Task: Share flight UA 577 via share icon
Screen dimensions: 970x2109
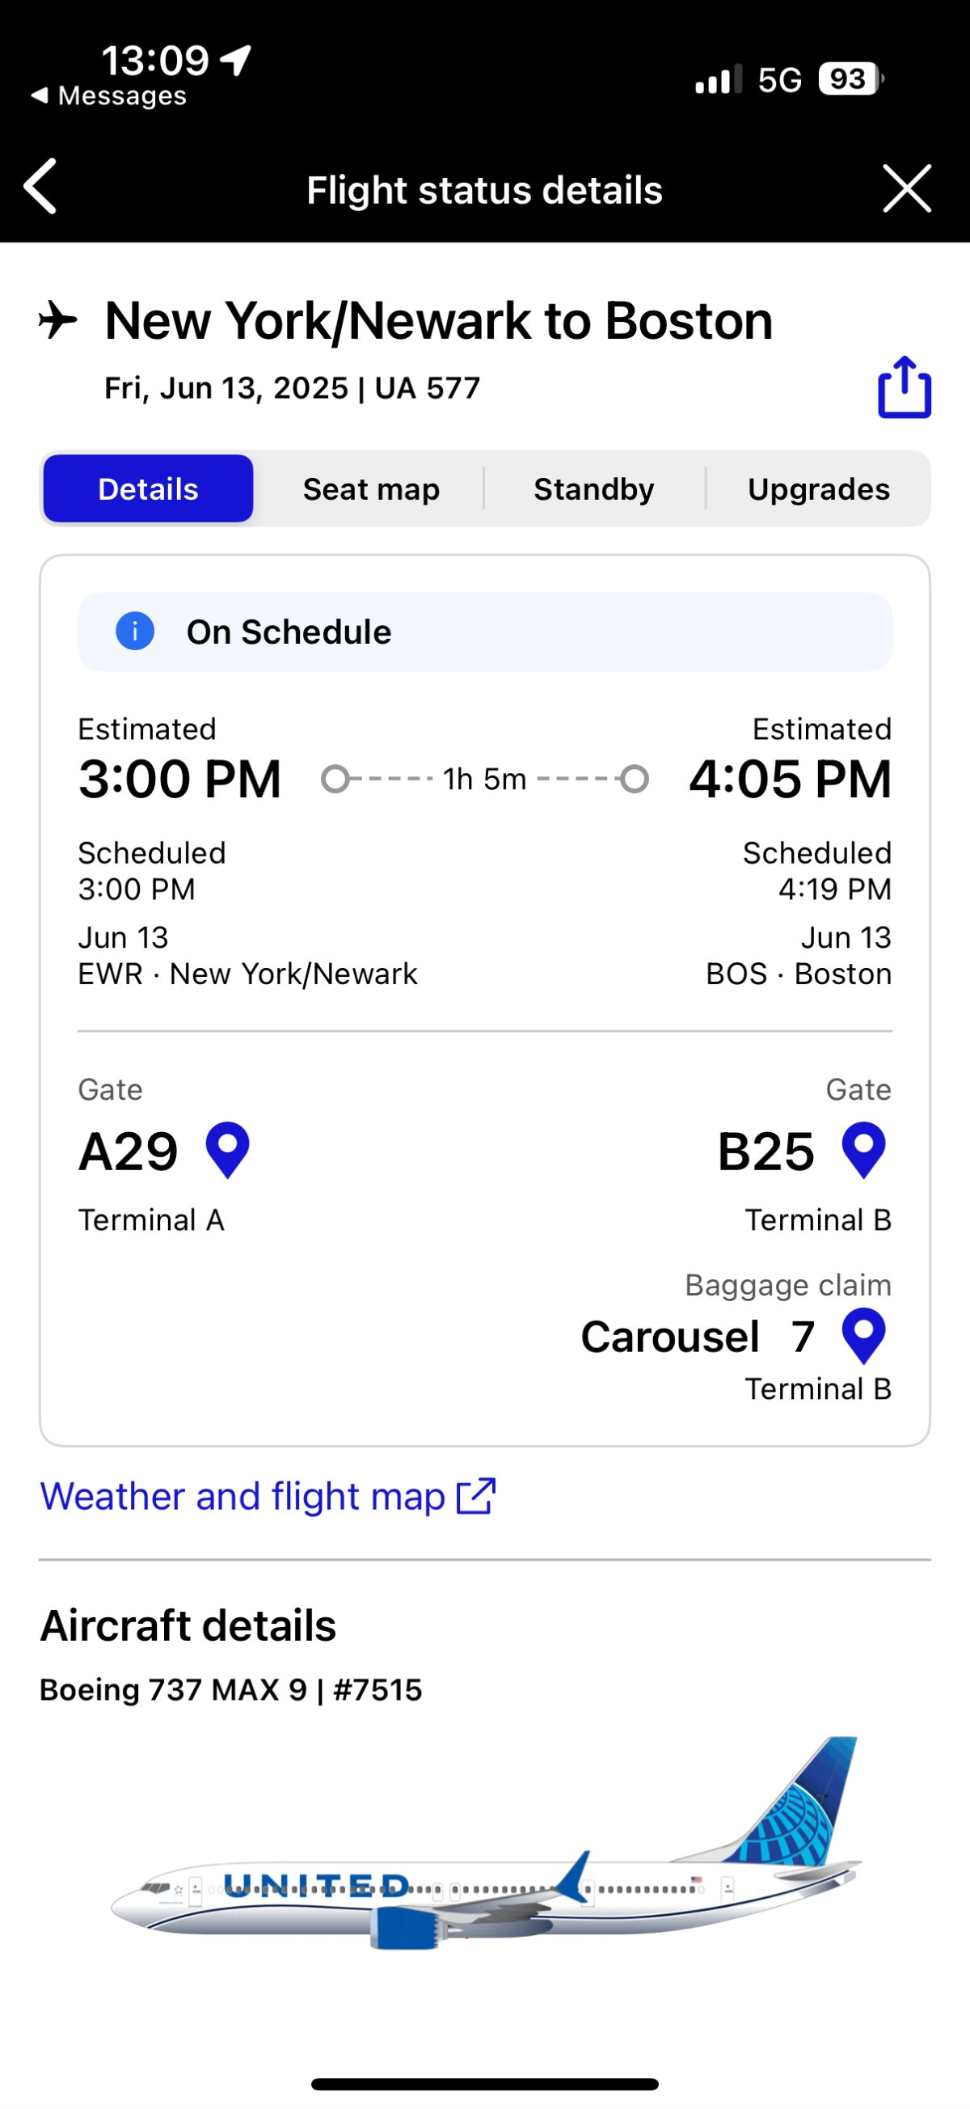Action: (905, 387)
